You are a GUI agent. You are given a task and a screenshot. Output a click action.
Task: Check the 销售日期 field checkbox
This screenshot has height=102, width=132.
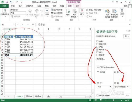pyautogui.click(x=97, y=44)
